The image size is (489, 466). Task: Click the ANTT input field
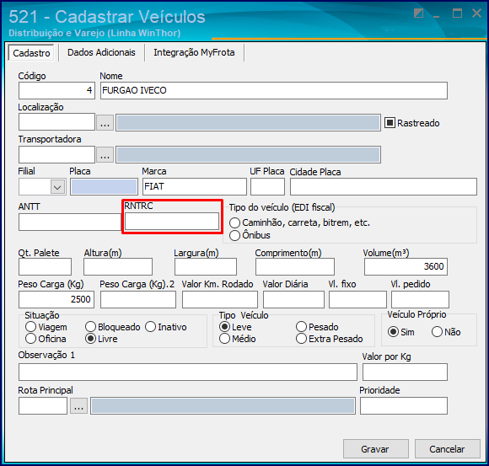pos(70,222)
